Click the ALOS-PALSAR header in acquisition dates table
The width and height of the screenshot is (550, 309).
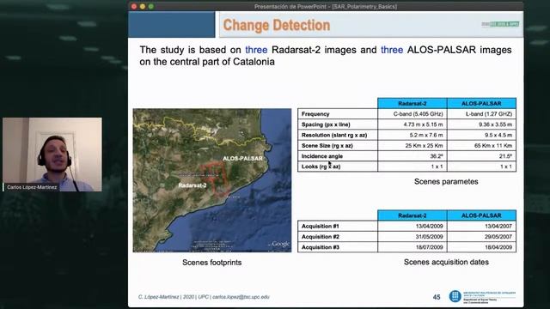[x=481, y=215]
